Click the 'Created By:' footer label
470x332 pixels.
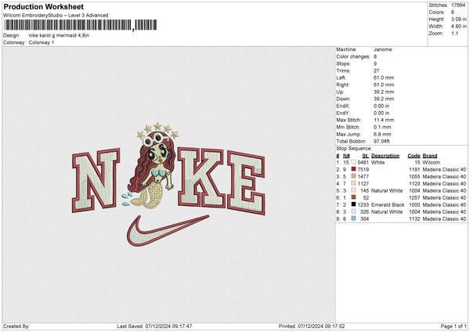(x=16, y=326)
